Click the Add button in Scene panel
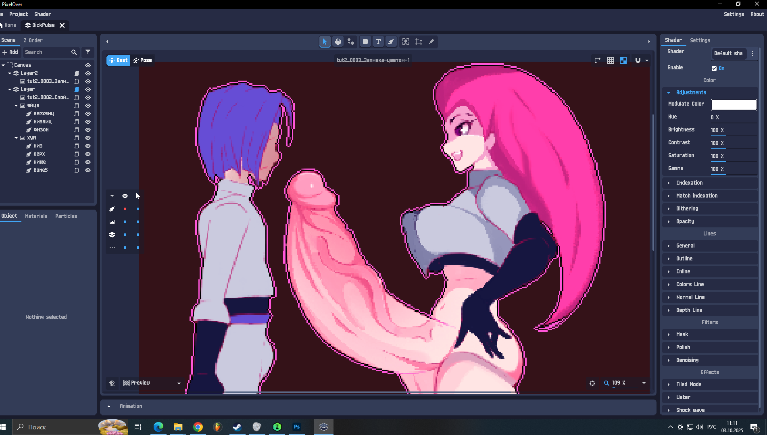Screen dimensions: 767x435 coord(10,52)
